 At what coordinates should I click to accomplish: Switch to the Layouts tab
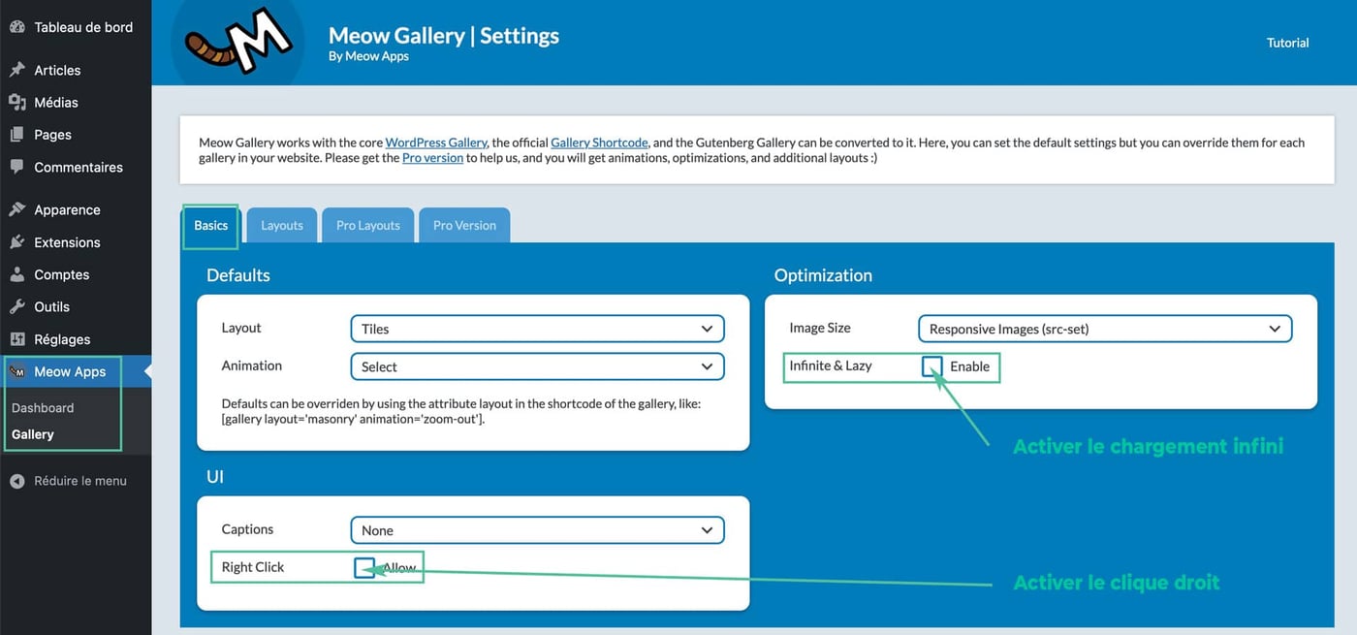[282, 225]
